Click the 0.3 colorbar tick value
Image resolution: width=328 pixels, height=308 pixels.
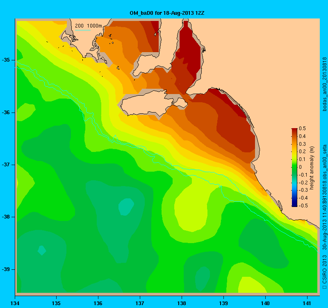click(302, 144)
